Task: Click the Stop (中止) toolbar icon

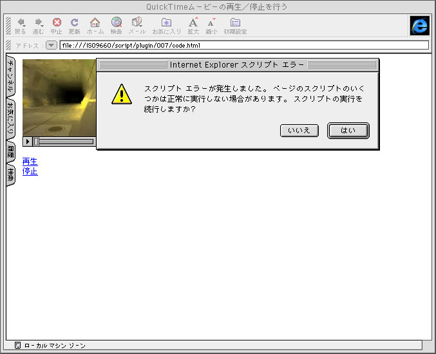Action: pos(57,26)
